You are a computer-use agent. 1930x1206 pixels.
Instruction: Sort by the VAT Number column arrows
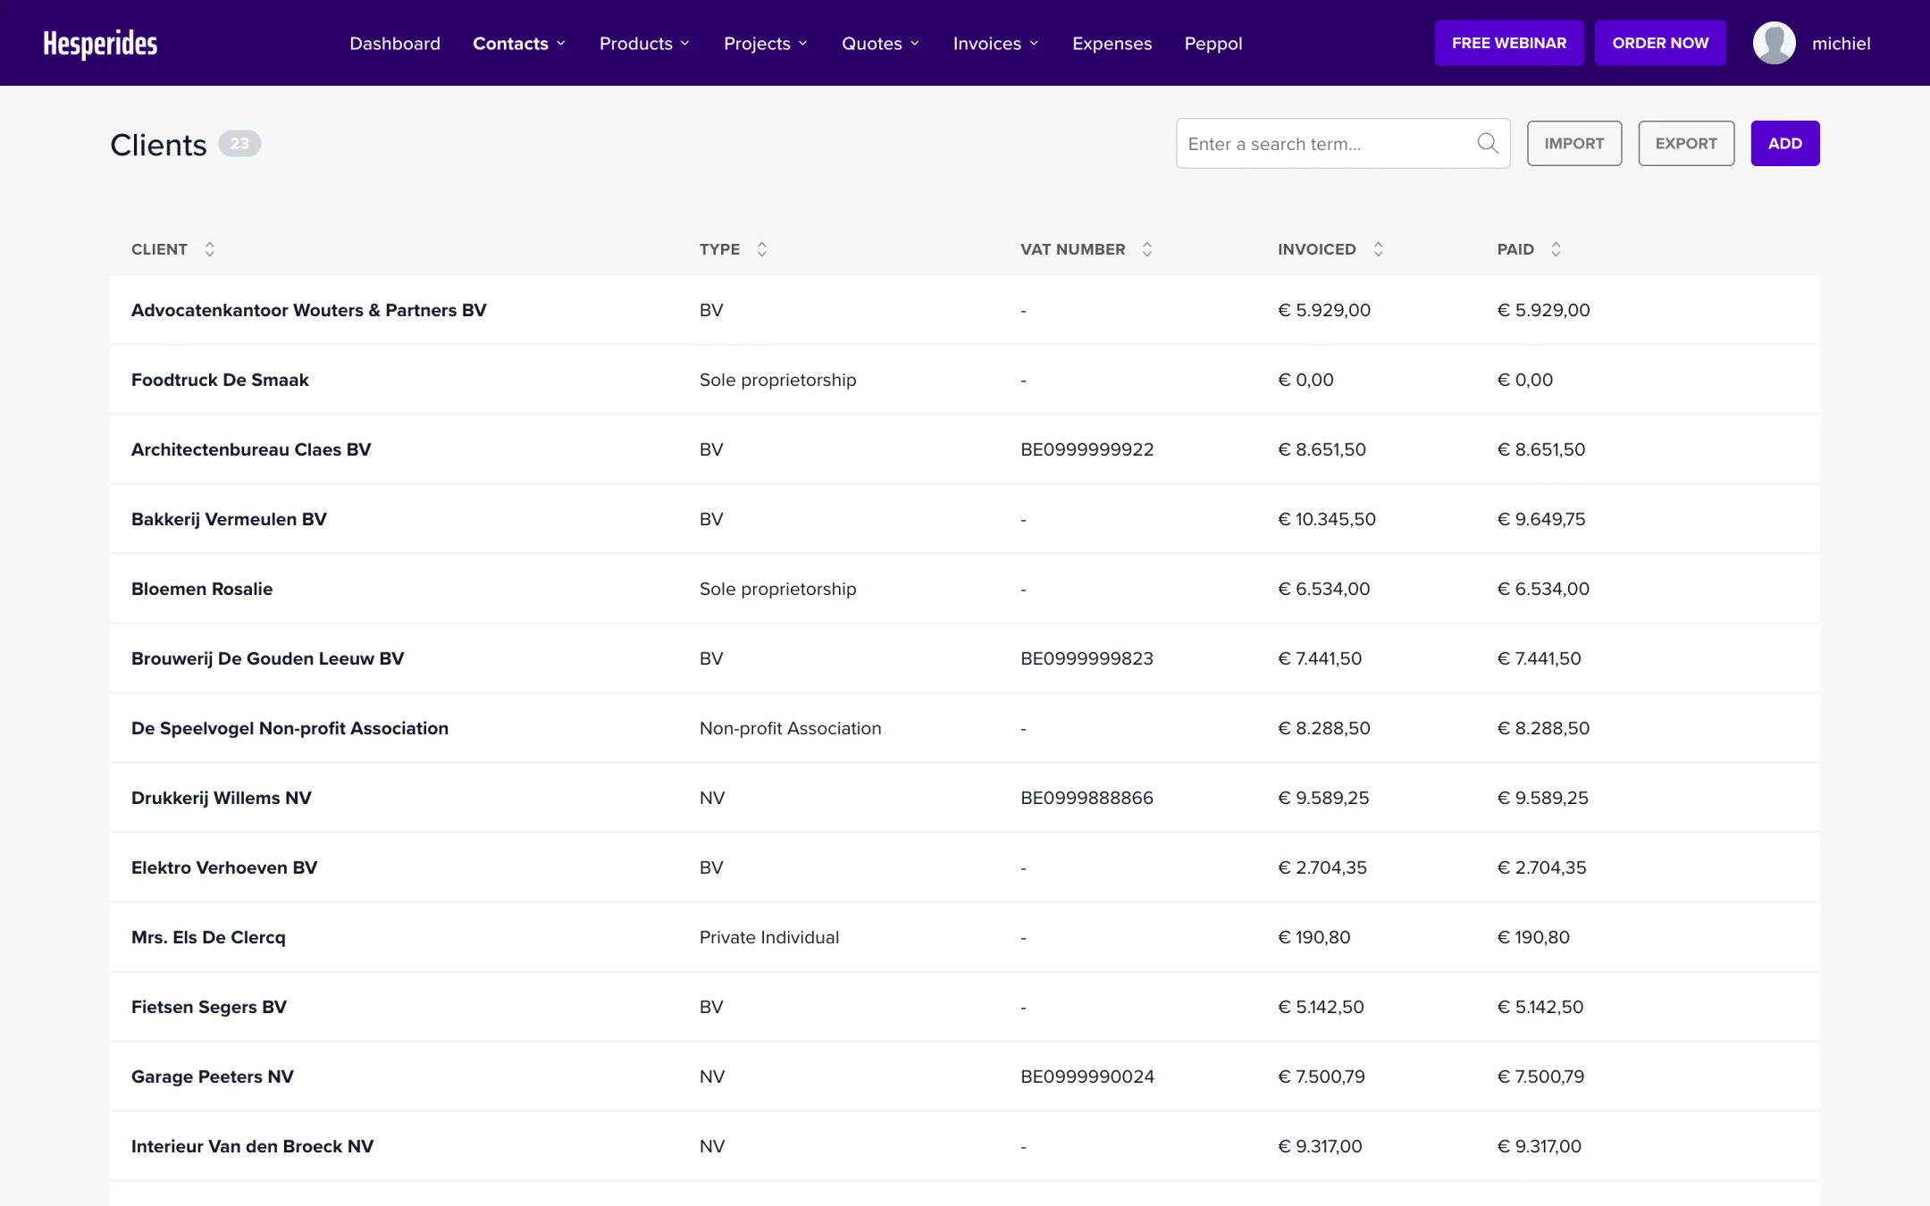coord(1146,249)
